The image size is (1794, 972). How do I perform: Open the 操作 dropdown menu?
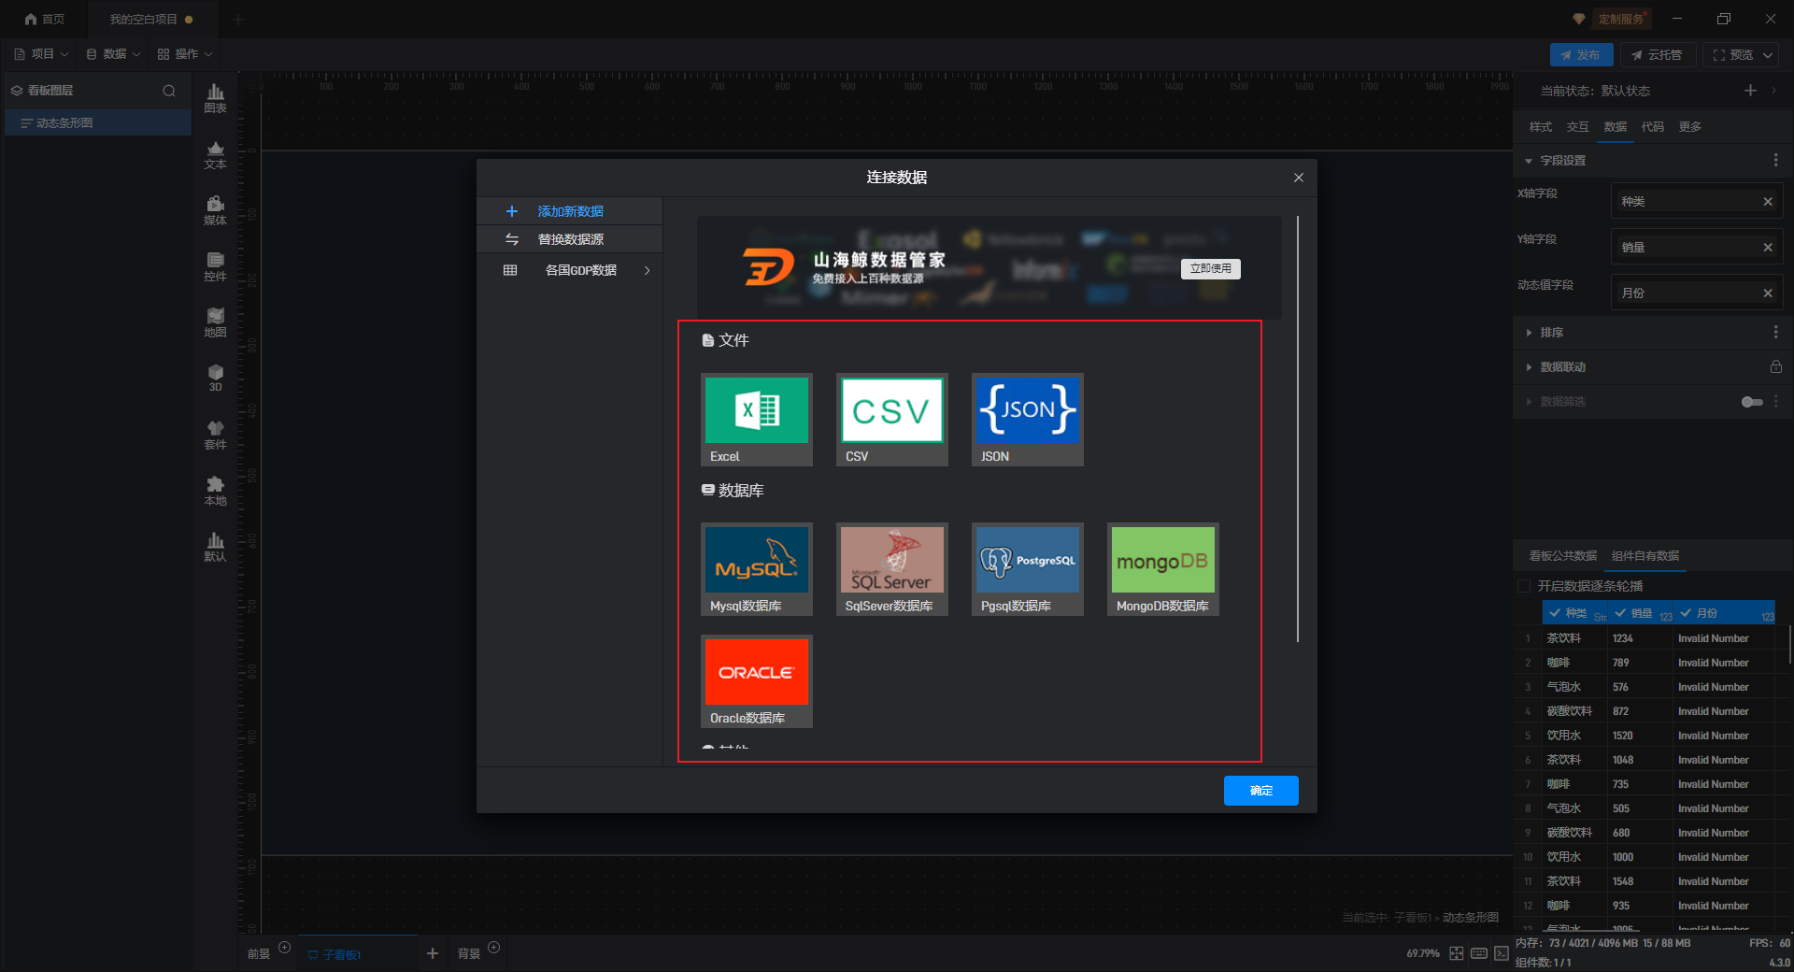185,54
